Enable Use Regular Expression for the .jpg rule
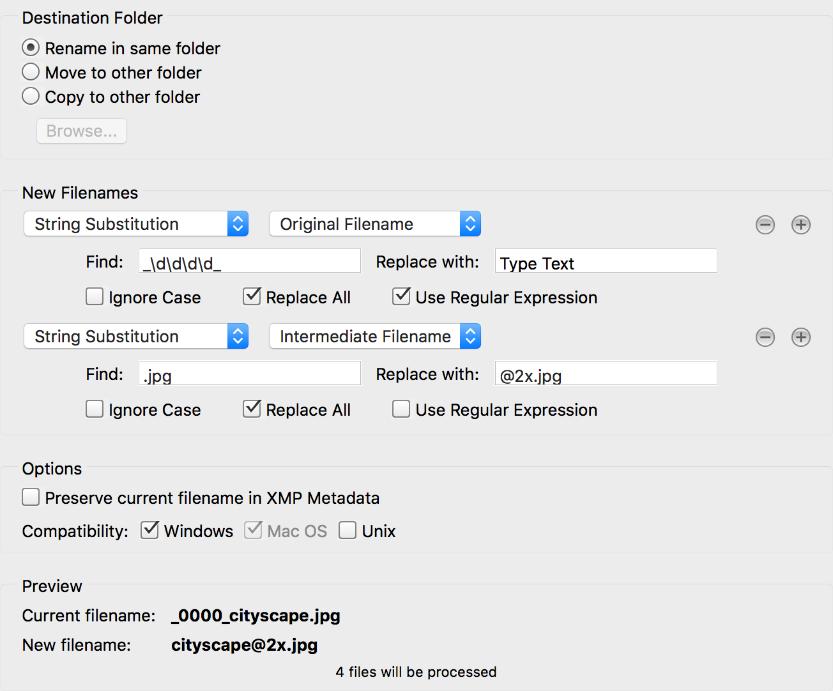833x691 pixels. (x=401, y=409)
